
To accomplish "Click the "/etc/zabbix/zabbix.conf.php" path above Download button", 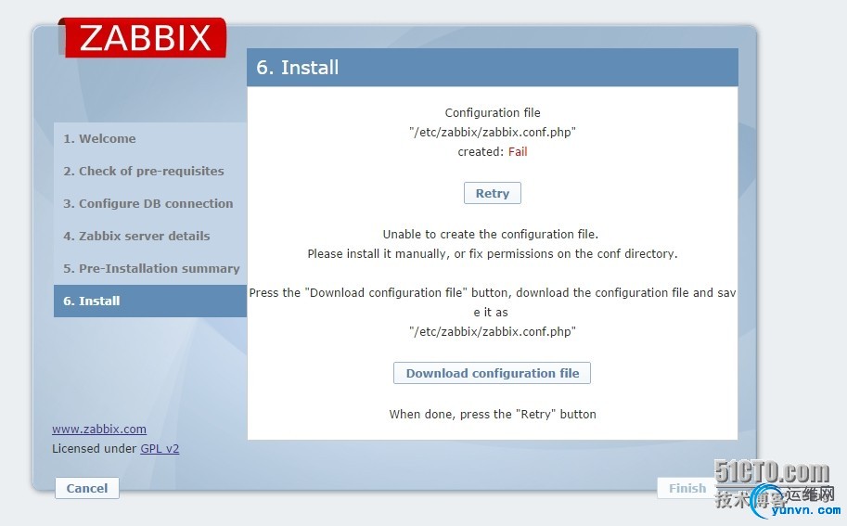I will tap(492, 331).
